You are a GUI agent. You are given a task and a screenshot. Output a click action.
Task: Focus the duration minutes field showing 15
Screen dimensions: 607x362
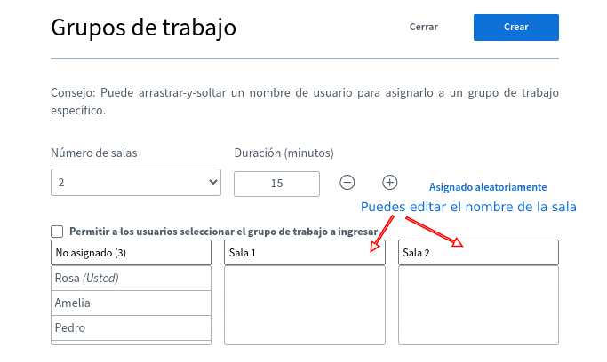(x=276, y=184)
